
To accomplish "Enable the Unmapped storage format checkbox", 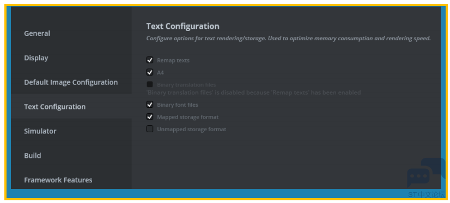I will 150,129.
